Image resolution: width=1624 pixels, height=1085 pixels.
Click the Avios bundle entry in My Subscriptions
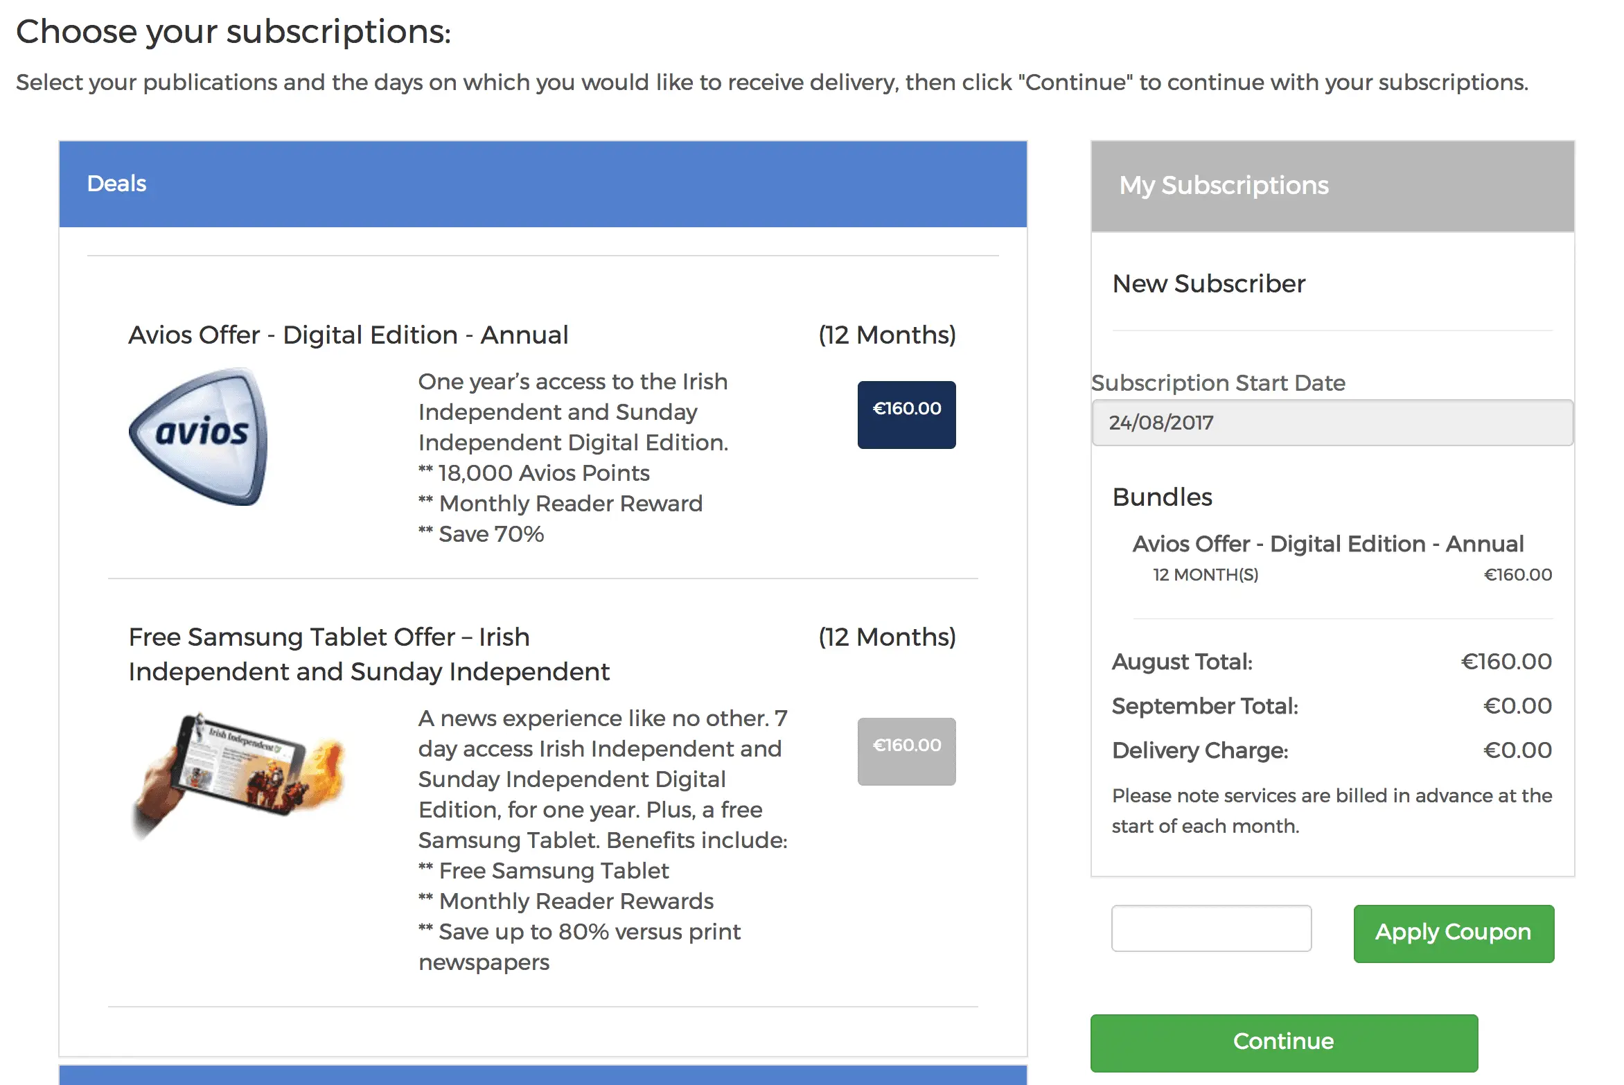[x=1327, y=544]
